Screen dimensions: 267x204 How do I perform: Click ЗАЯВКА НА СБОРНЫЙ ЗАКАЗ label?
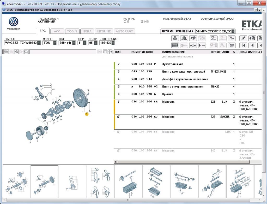[x=217, y=19]
